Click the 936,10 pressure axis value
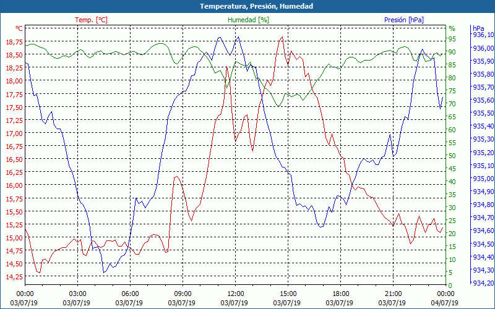Image resolution: width=495 pixels, height=309 pixels. [x=484, y=35]
